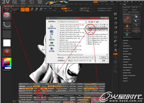Click the ZMapper plugin button
144x103 pixels.
pyautogui.click(x=7, y=10)
